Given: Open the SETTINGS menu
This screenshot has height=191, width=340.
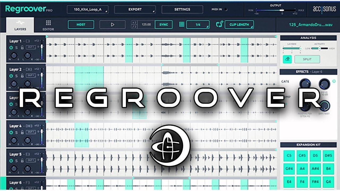Looking at the screenshot, I should point(182,9).
